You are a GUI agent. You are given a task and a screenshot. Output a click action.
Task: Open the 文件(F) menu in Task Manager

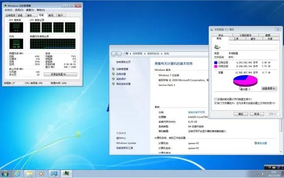pyautogui.click(x=8, y=10)
